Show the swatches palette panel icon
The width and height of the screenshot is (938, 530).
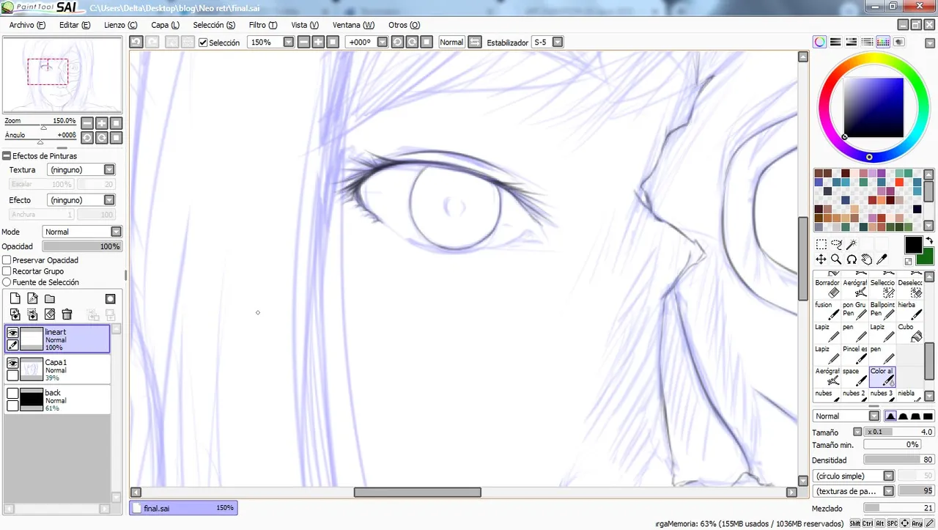[x=883, y=43]
